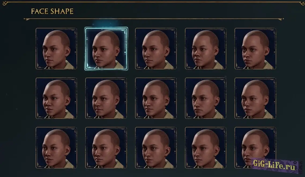Click the Face Shape heading
The height and width of the screenshot is (177, 305).
click(x=52, y=11)
